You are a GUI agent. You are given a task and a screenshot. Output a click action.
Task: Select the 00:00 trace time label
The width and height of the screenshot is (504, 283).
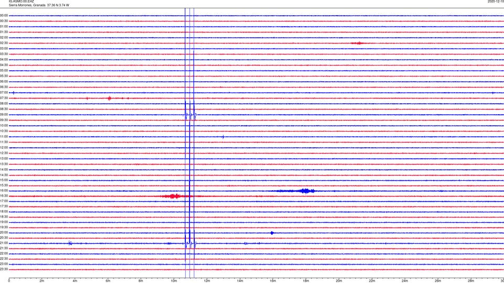(4, 15)
